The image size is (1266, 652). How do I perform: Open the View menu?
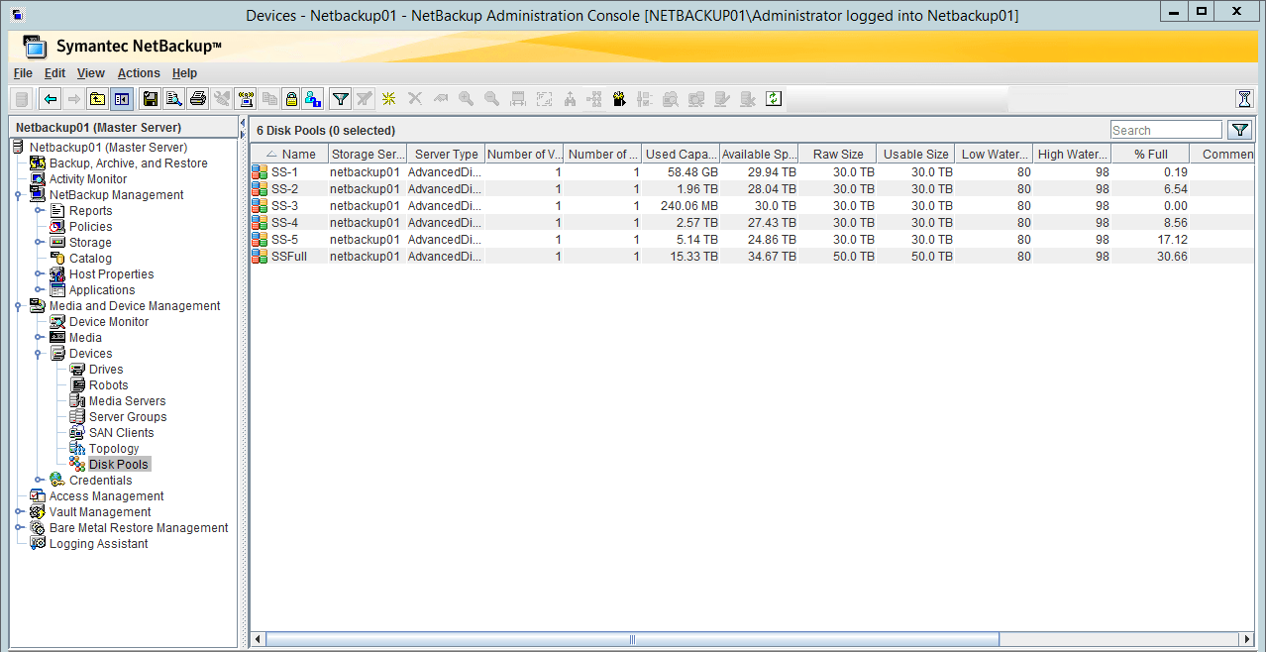pyautogui.click(x=90, y=72)
